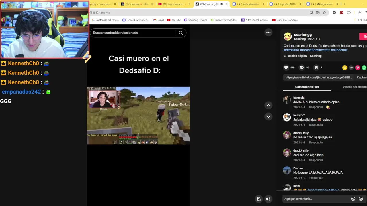Image resolution: width=367 pixels, height=206 pixels.
Task: Open a new browser tab
Action: coord(344,4)
